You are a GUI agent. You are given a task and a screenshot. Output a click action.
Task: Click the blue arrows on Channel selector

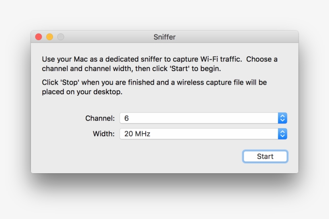pyautogui.click(x=282, y=118)
